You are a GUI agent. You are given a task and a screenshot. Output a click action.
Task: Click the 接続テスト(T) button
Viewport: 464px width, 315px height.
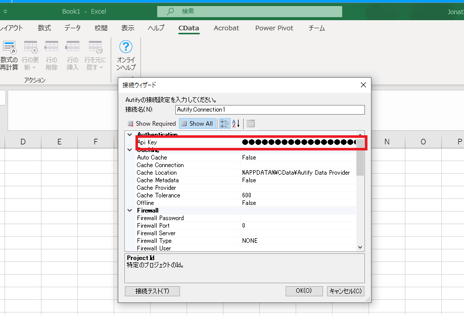152,291
